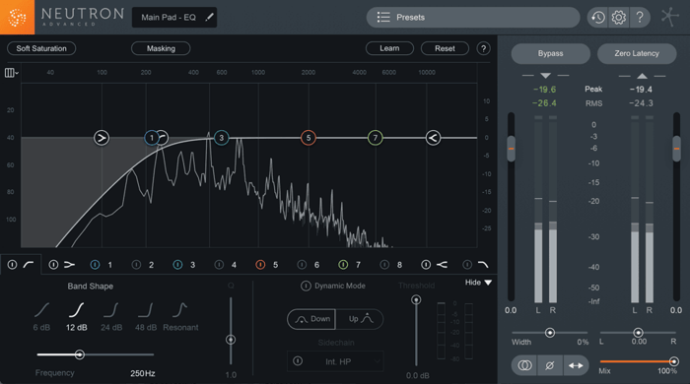The height and width of the screenshot is (384, 690).
Task: Open the spectrum view options dropdown
Action: (12, 73)
